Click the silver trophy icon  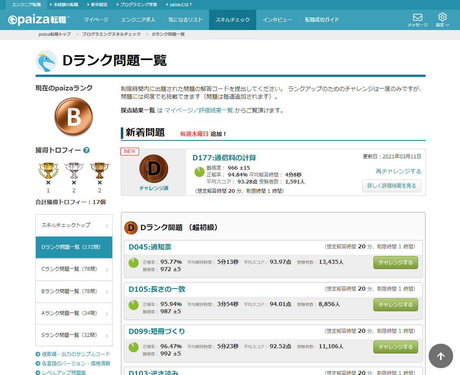74,170
